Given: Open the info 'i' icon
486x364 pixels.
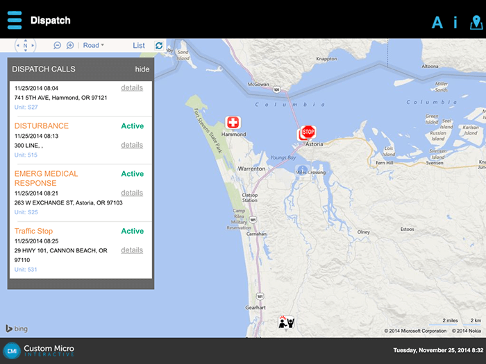Looking at the screenshot, I should [x=455, y=22].
